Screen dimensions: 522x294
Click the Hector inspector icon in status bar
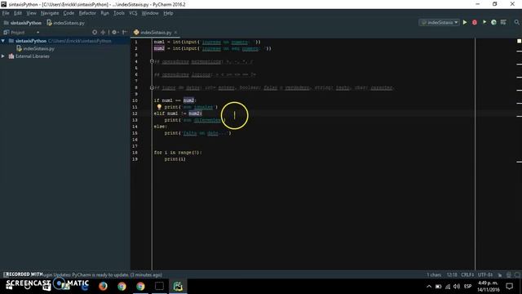pos(509,275)
